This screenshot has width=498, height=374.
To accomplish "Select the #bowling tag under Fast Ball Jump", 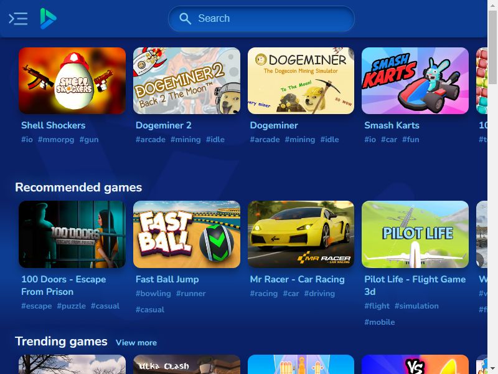I will 153,294.
